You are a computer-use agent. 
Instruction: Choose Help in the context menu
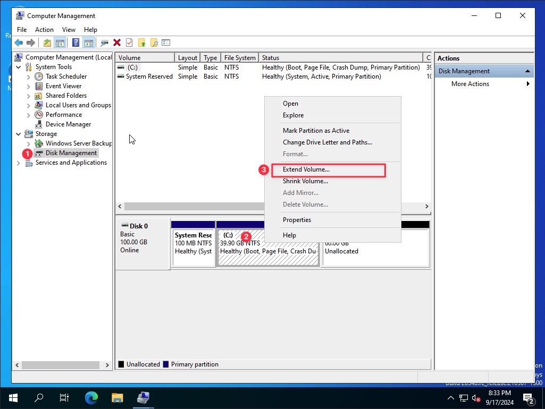333,235
